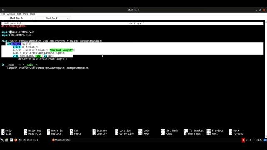The height and width of the screenshot is (150, 267).
Task: Open the File menu
Action: [x=3, y=14]
